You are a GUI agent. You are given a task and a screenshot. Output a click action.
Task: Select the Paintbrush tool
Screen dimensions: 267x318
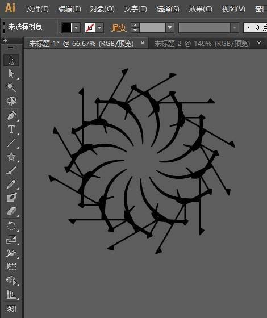coord(11,170)
